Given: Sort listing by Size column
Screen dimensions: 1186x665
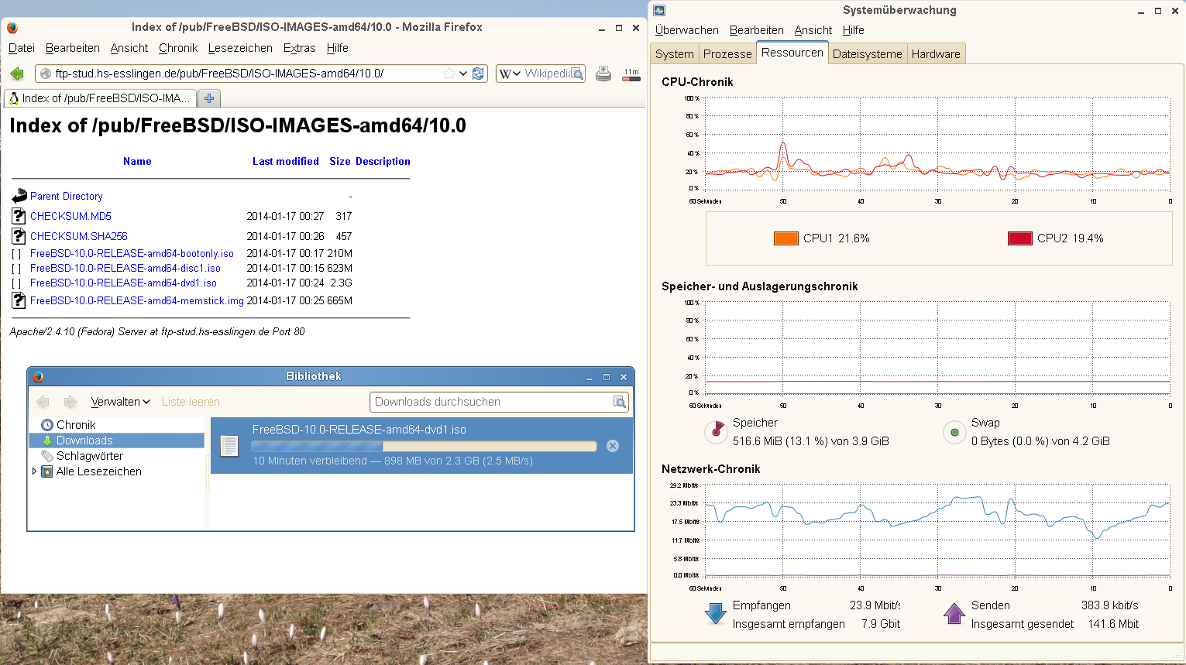Looking at the screenshot, I should click(339, 161).
